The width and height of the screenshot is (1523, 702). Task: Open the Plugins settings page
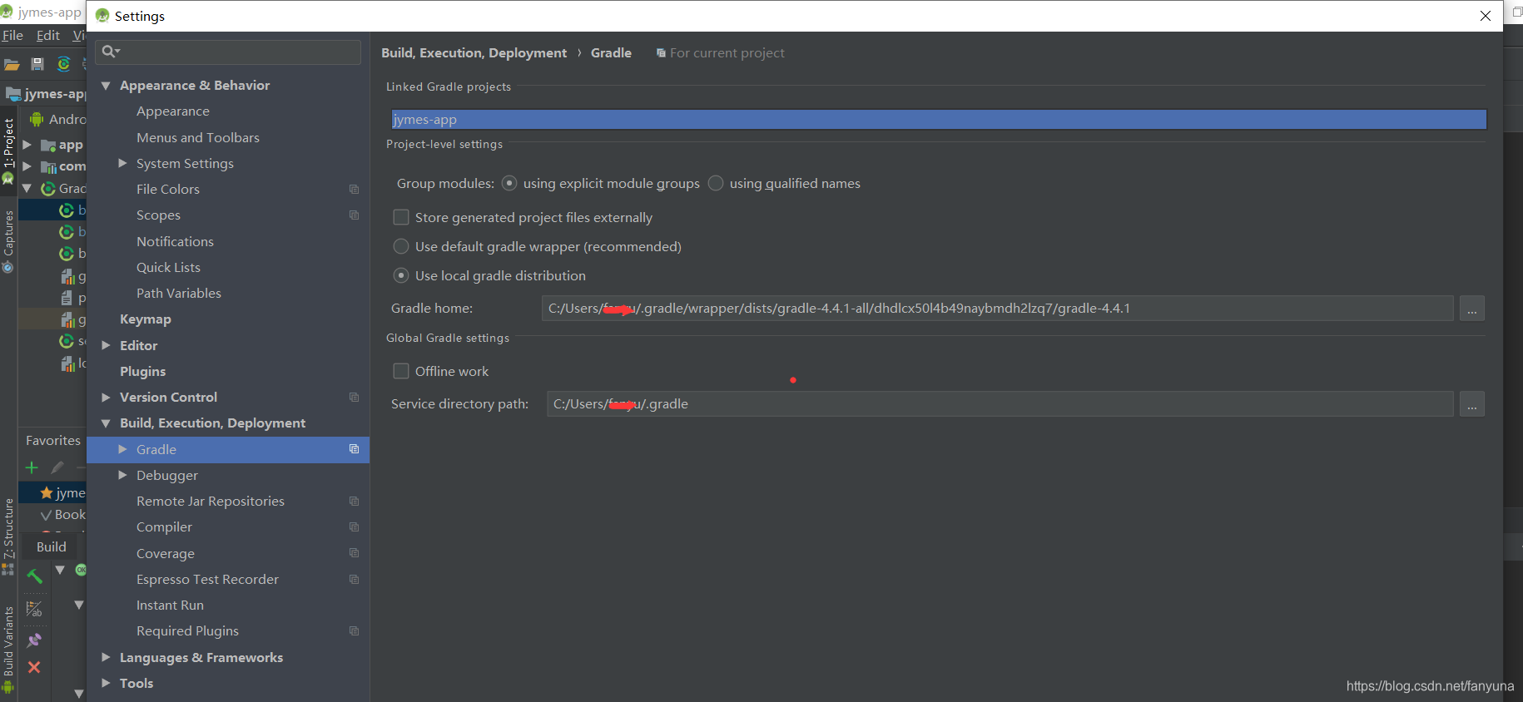click(143, 371)
